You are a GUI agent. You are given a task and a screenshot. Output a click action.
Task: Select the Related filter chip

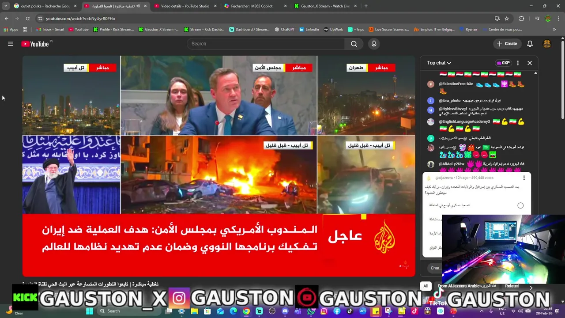pyautogui.click(x=512, y=286)
